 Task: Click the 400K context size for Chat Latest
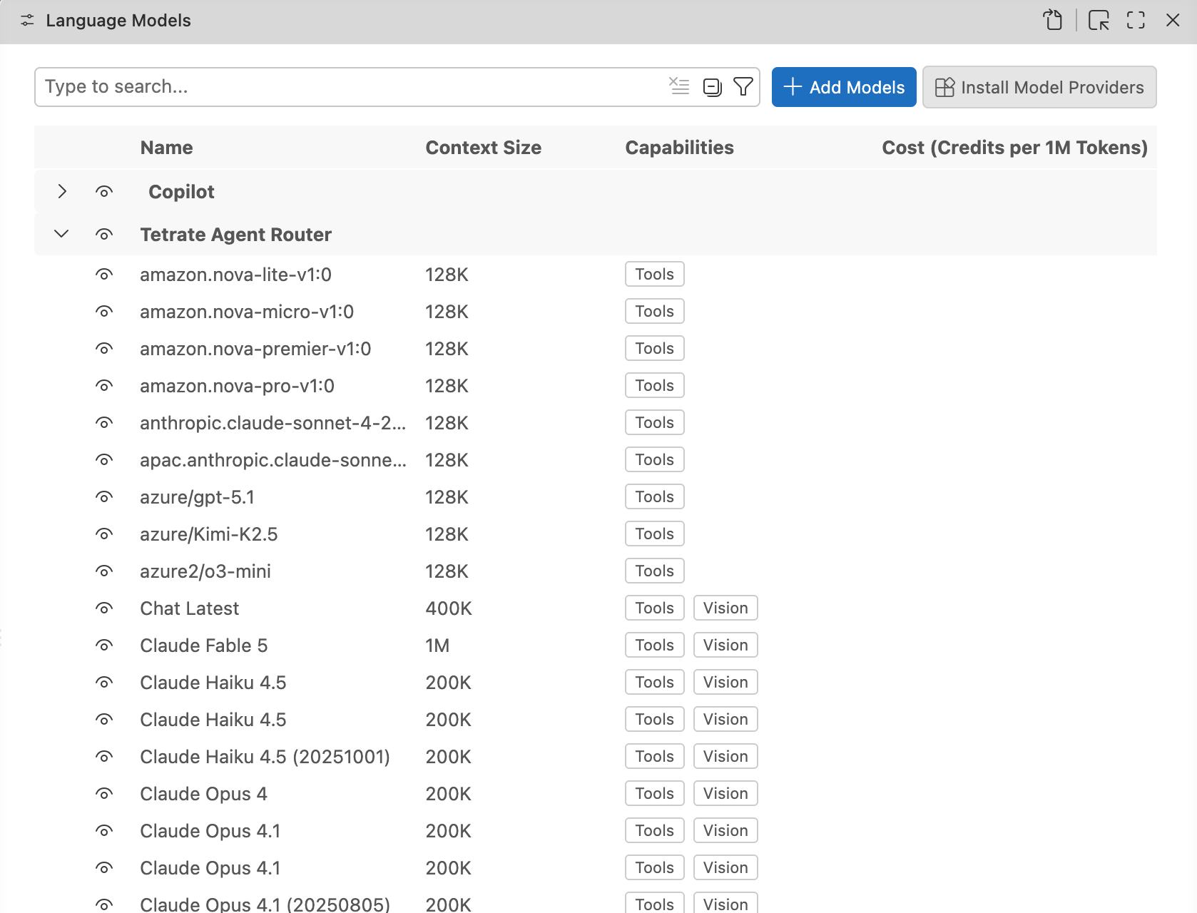point(449,608)
